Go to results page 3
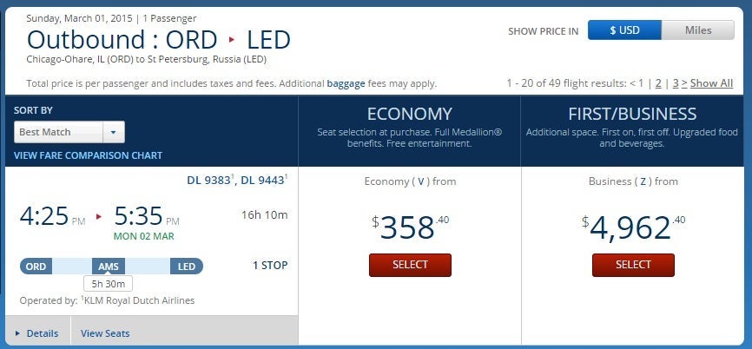The width and height of the screenshot is (752, 349). tap(675, 83)
